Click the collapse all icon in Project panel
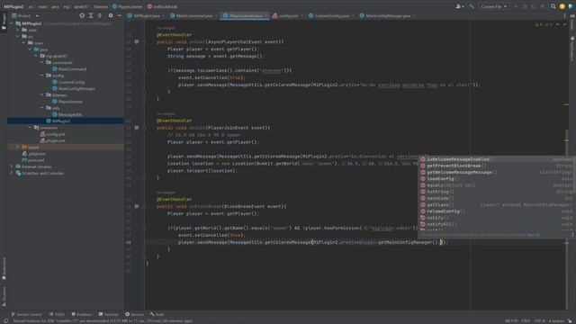The image size is (576, 324). coord(100,16)
